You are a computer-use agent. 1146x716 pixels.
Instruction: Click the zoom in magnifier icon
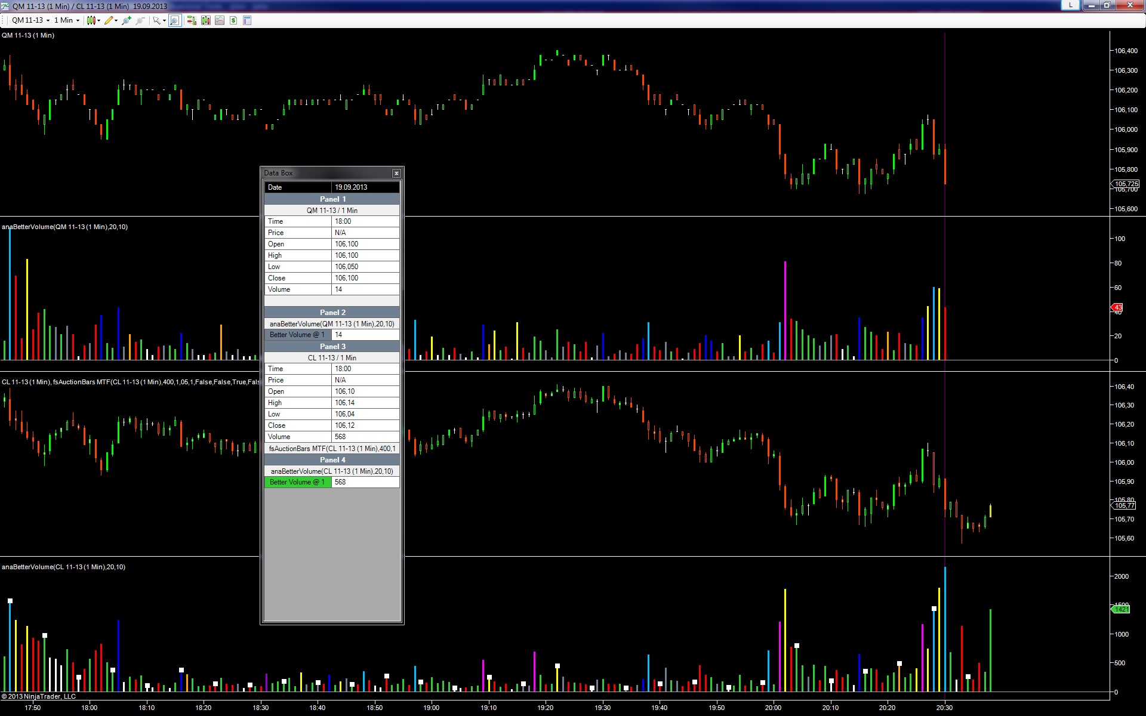pyautogui.click(x=126, y=20)
